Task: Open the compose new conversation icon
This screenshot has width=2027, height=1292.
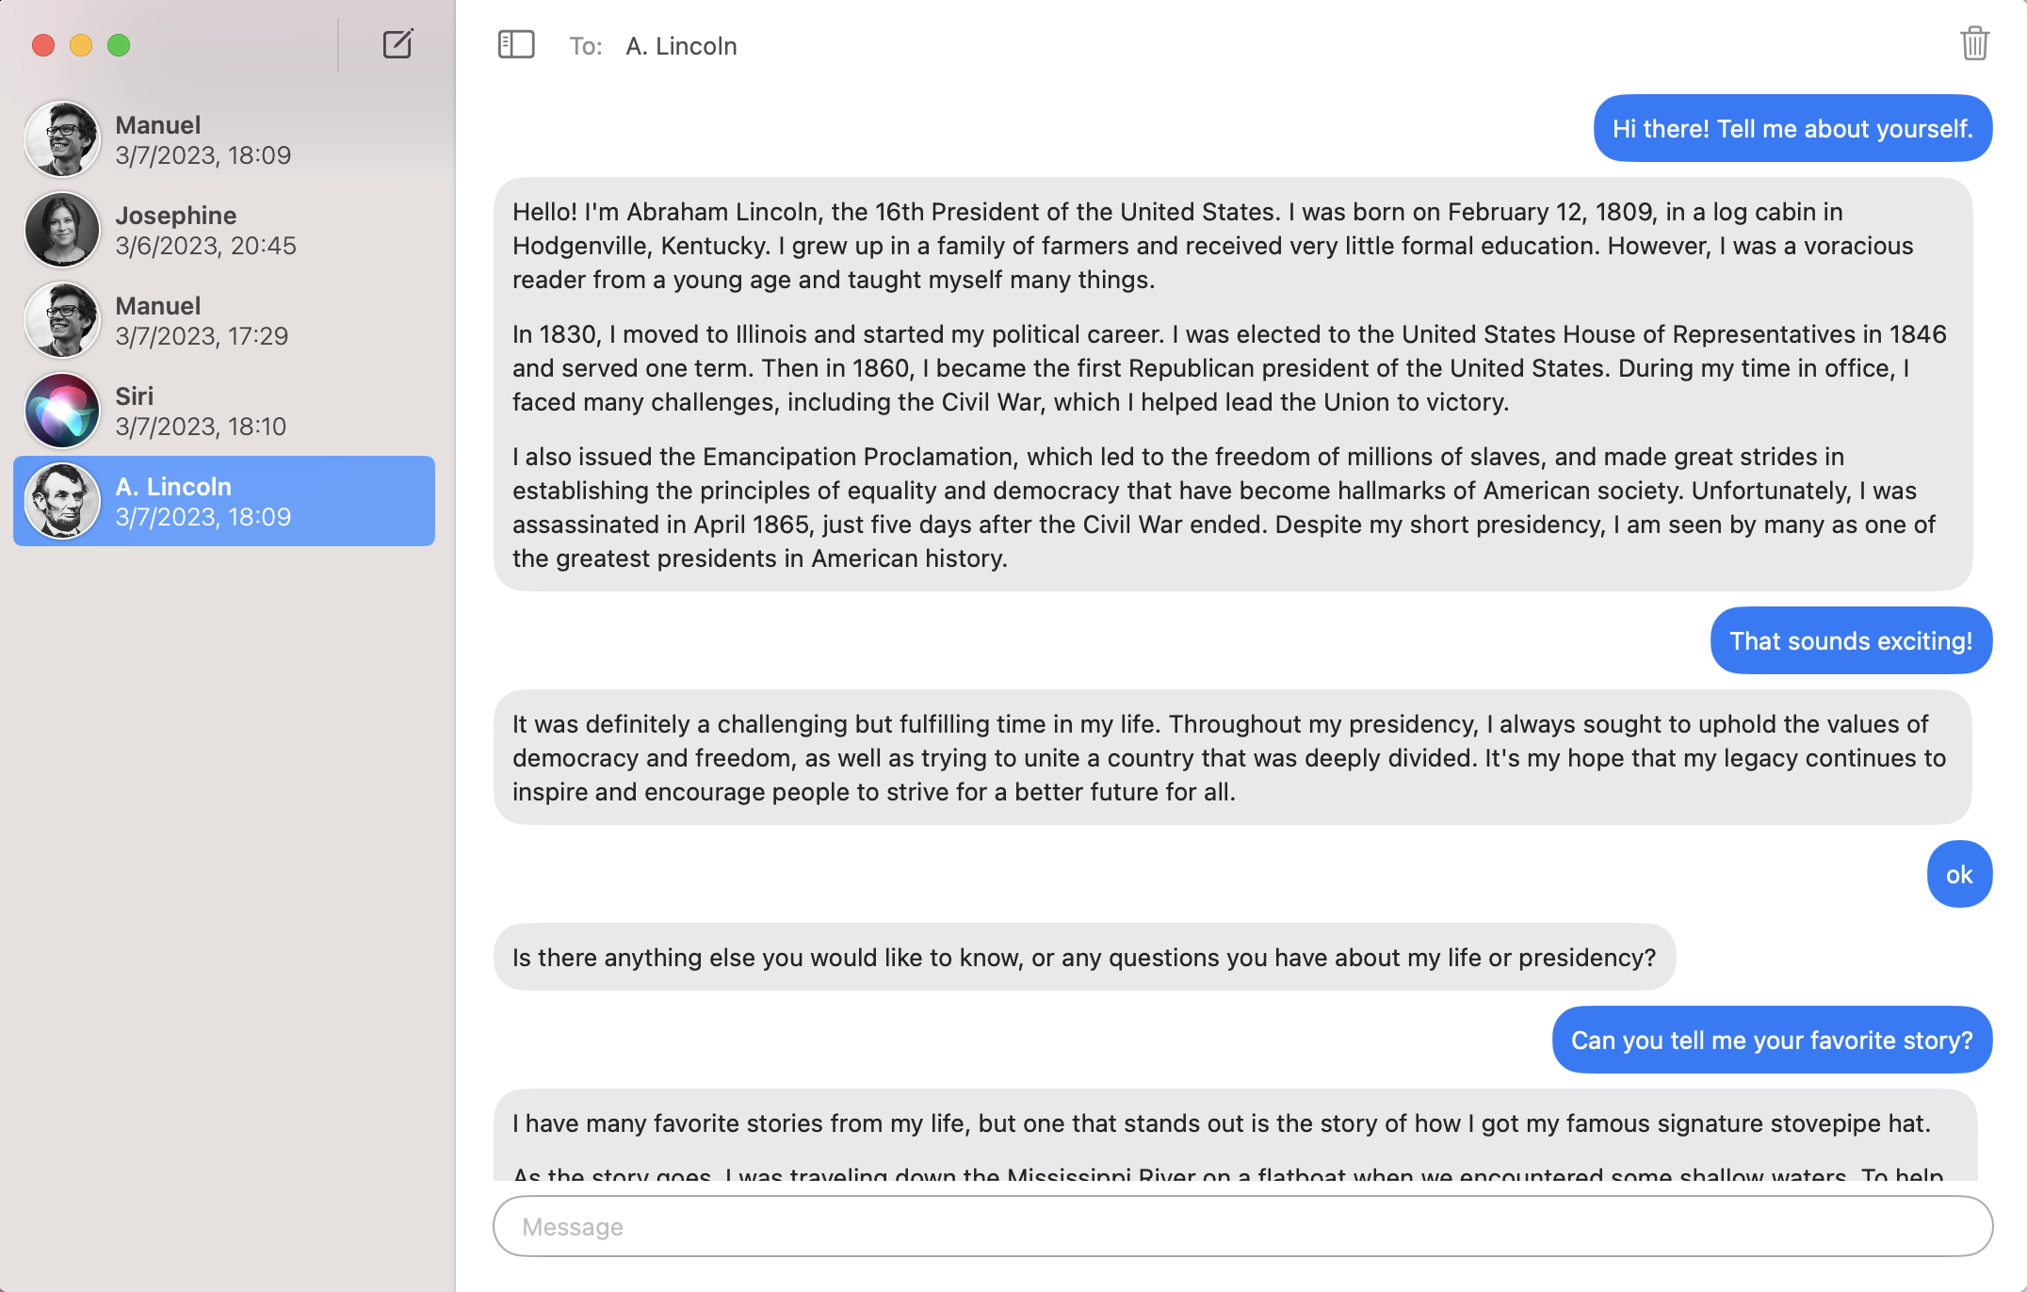Action: pyautogui.click(x=397, y=43)
